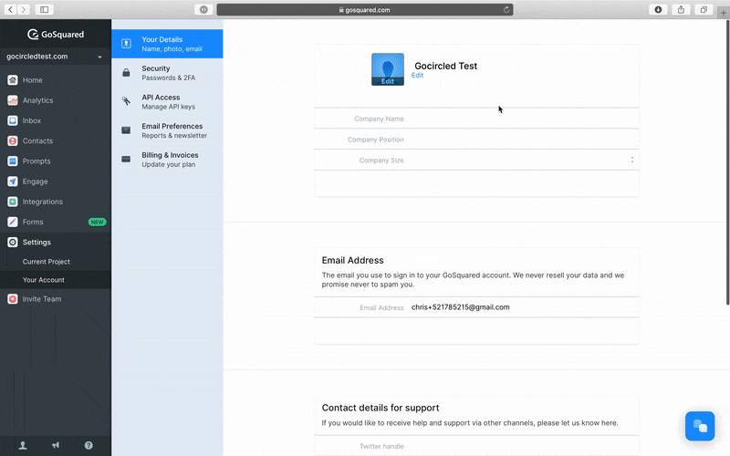730x456 pixels.
Task: Open the Analytics chart icon
Action: coord(13,100)
